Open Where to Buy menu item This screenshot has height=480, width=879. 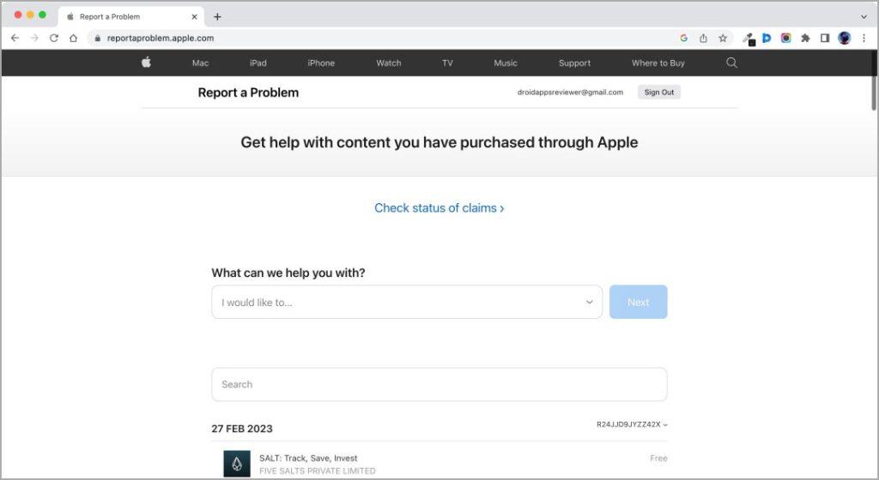tap(658, 63)
